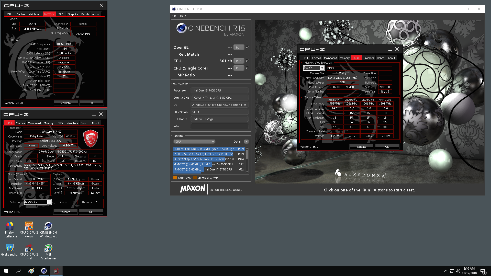Open the volume tray icon

[x=458, y=271]
